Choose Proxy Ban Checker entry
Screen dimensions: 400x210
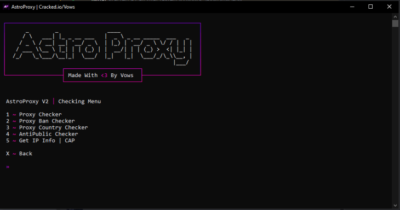(41, 121)
